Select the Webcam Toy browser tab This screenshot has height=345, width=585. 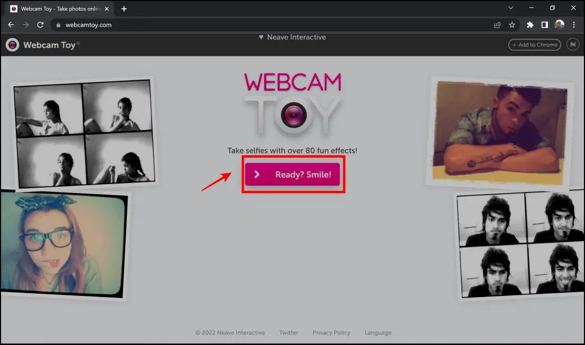point(60,8)
